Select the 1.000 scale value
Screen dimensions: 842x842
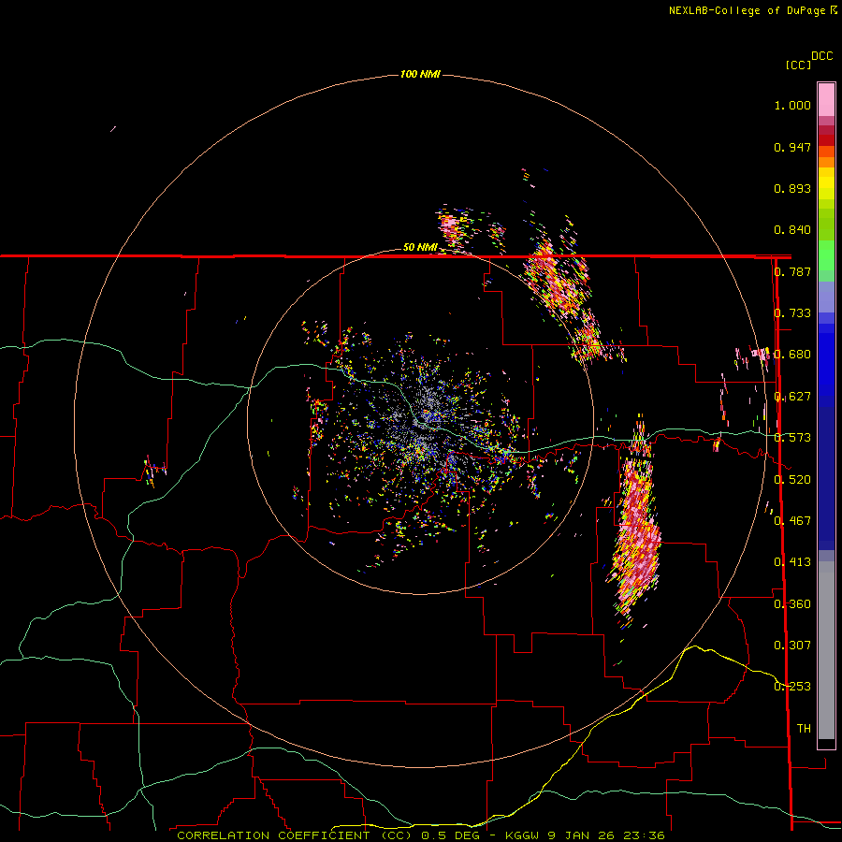(792, 106)
